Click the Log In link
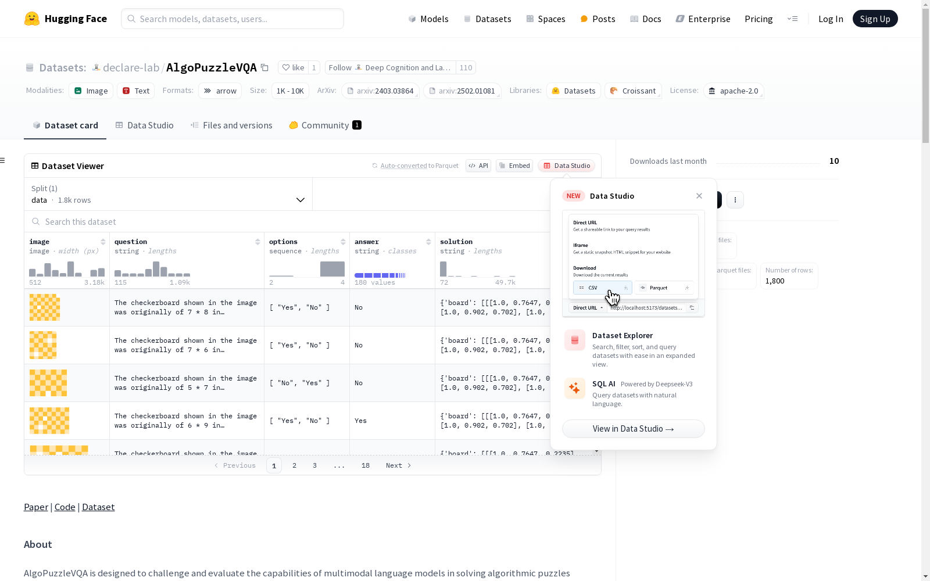The width and height of the screenshot is (930, 581). tap(831, 19)
